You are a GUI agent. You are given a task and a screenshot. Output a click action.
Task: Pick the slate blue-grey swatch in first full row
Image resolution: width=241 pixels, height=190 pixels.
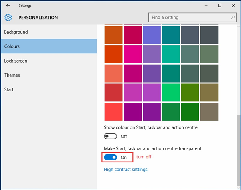click(190, 35)
